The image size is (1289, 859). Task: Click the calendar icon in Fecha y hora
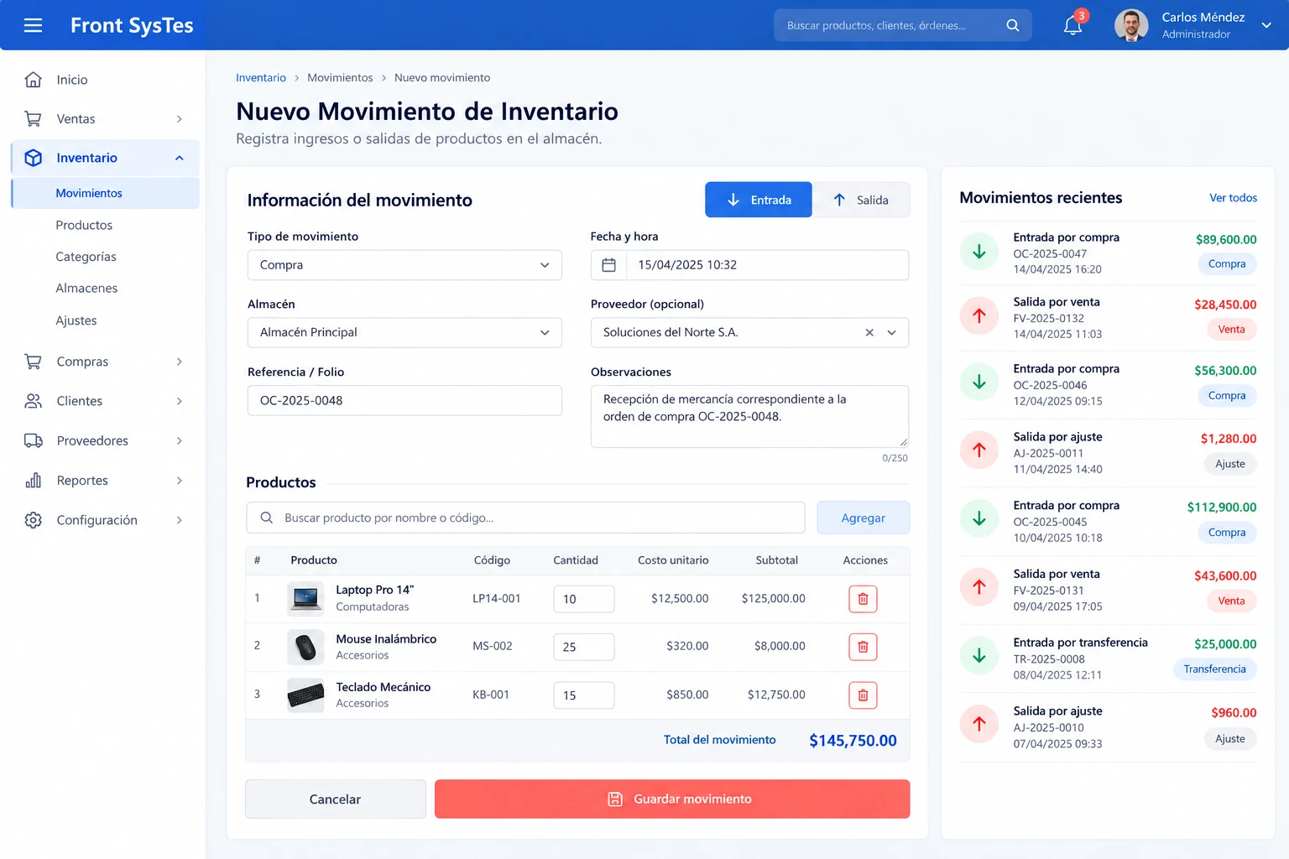pyautogui.click(x=609, y=265)
